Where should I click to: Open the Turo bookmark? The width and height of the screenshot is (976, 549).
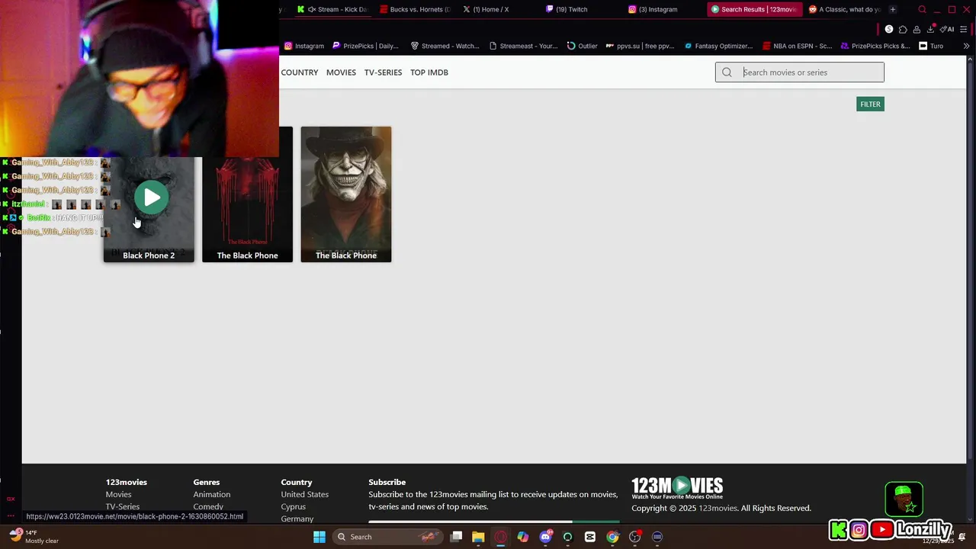click(x=932, y=46)
